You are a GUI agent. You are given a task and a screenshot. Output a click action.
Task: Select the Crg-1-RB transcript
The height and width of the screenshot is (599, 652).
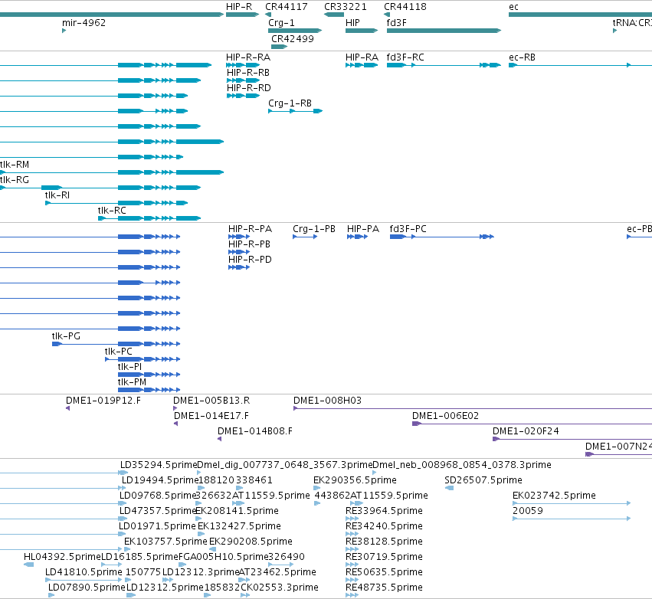point(295,111)
